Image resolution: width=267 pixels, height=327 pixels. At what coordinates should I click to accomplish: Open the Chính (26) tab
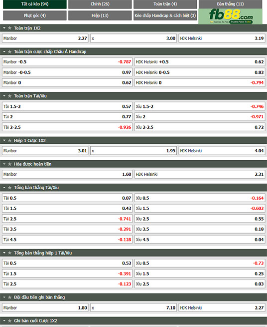point(100,4)
